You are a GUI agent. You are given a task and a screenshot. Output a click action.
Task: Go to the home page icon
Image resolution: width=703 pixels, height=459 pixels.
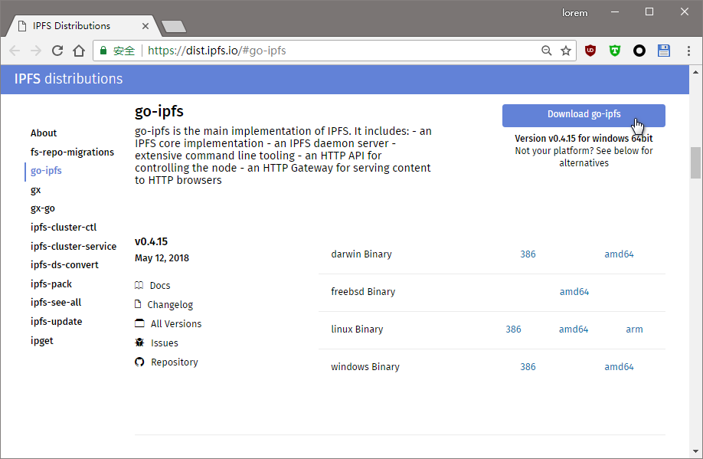(79, 51)
